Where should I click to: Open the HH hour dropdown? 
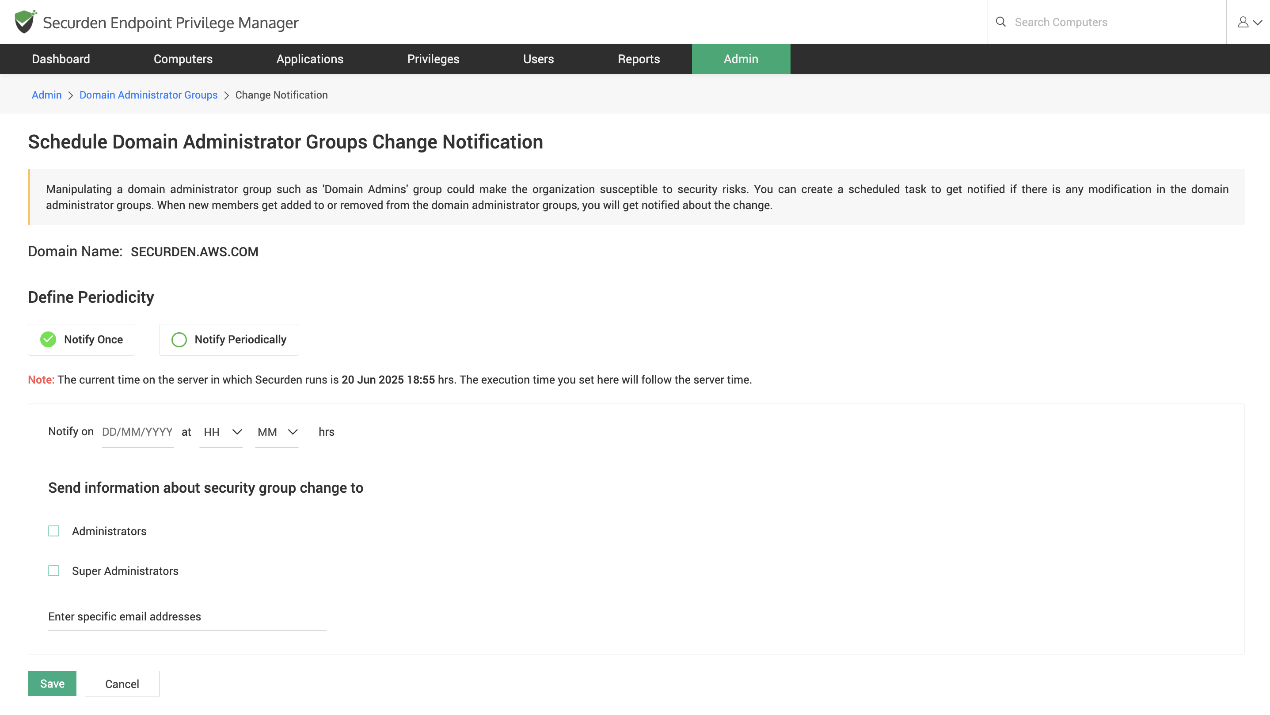tap(221, 433)
